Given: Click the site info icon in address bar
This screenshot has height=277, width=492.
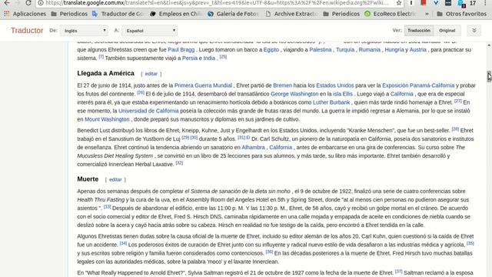Looking at the screenshot, I should pos(41,3).
